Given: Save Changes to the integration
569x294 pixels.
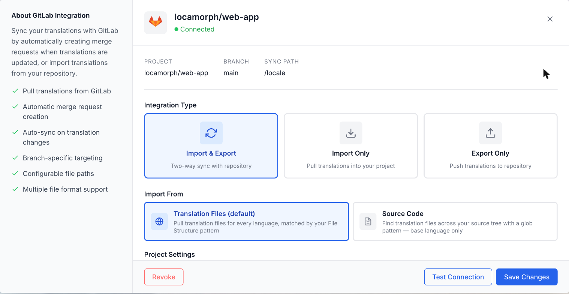Looking at the screenshot, I should pos(527,277).
